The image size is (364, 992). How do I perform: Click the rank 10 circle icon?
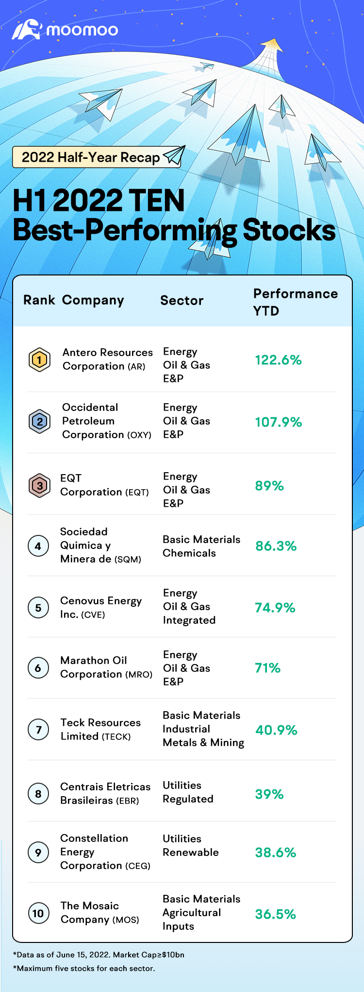coord(38,913)
